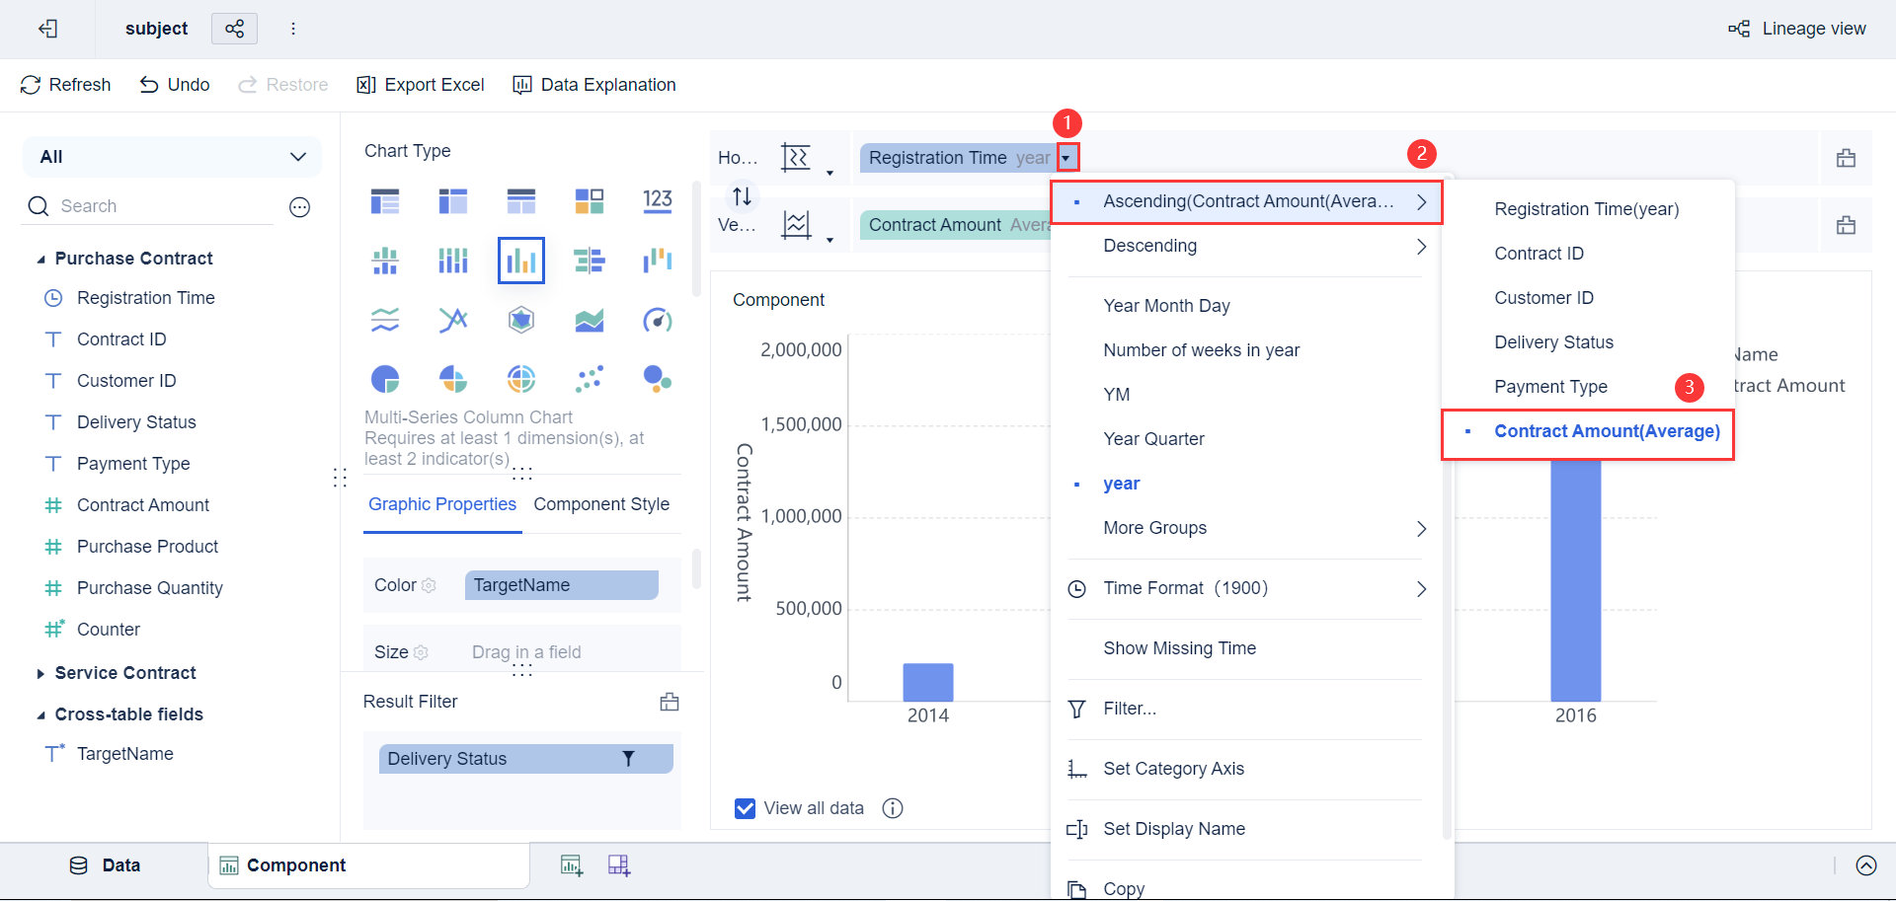The width and height of the screenshot is (1896, 901).
Task: Open the All subject dropdown
Action: (x=173, y=157)
